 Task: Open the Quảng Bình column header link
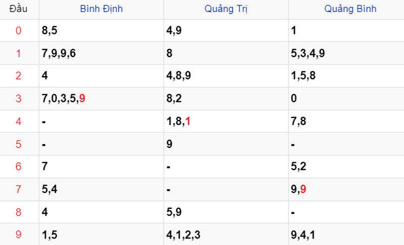coord(350,9)
